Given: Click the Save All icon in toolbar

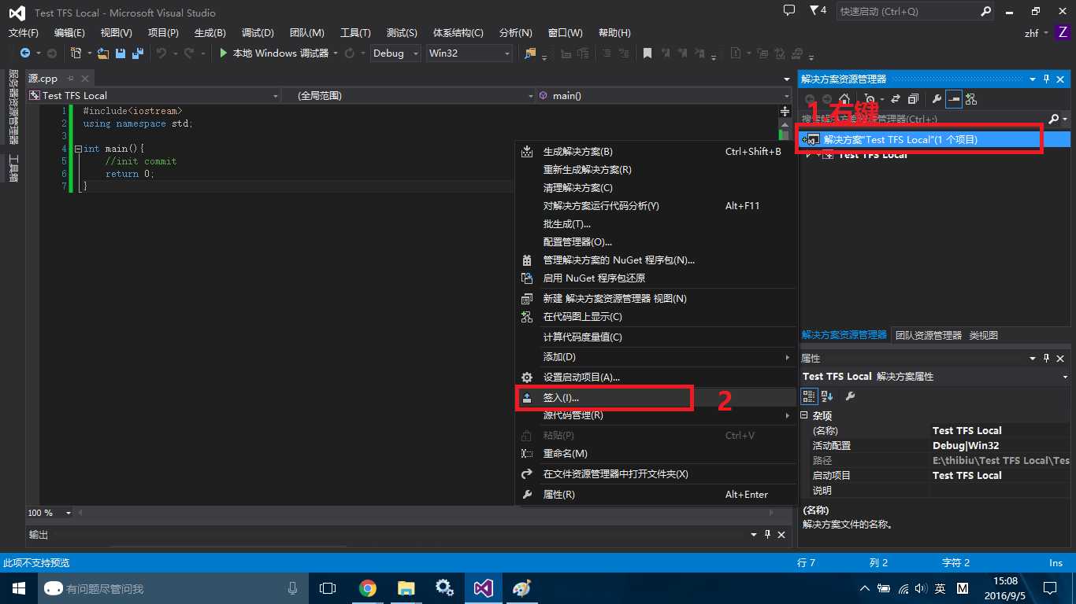Looking at the screenshot, I should pyautogui.click(x=137, y=53).
